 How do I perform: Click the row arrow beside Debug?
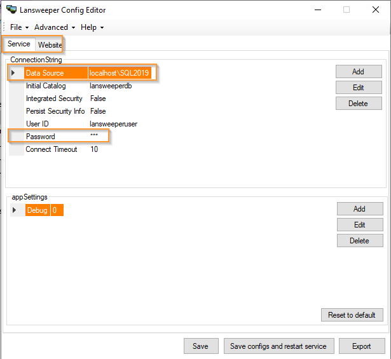(15, 210)
